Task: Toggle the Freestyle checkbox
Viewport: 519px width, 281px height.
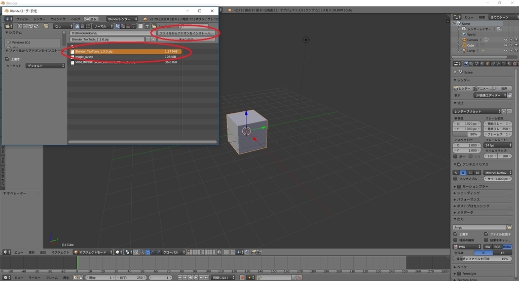Action: click(459, 273)
